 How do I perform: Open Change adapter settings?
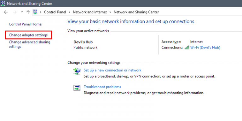pyautogui.click(x=28, y=35)
